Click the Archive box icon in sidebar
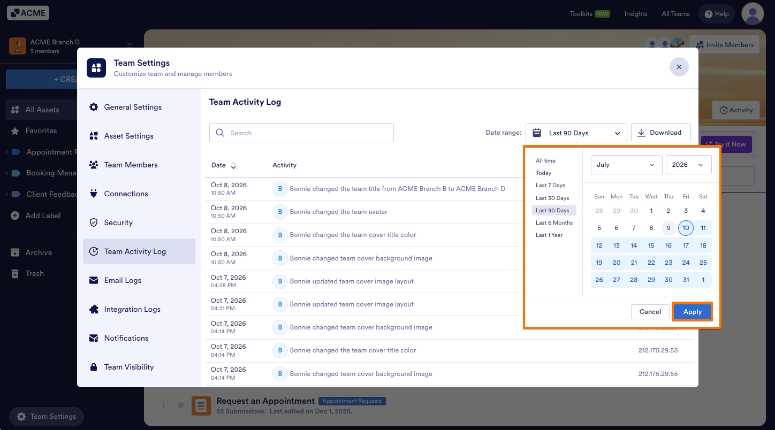Screen dimensions: 775x430 [15, 252]
